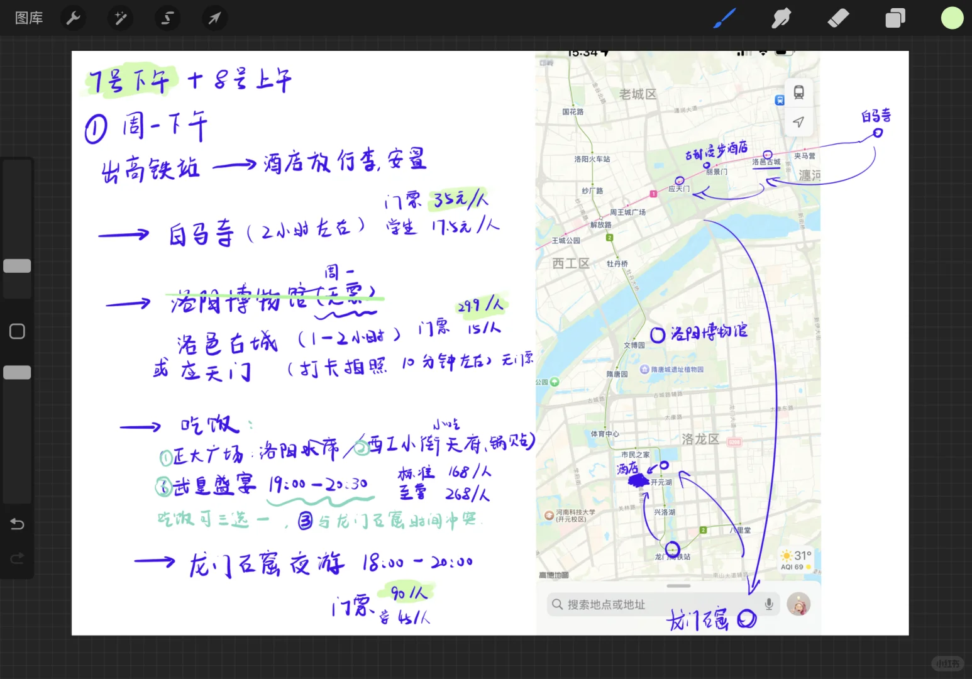Viewport: 972px width, 679px height.
Task: Select the Transform arrow tool
Action: click(x=214, y=18)
